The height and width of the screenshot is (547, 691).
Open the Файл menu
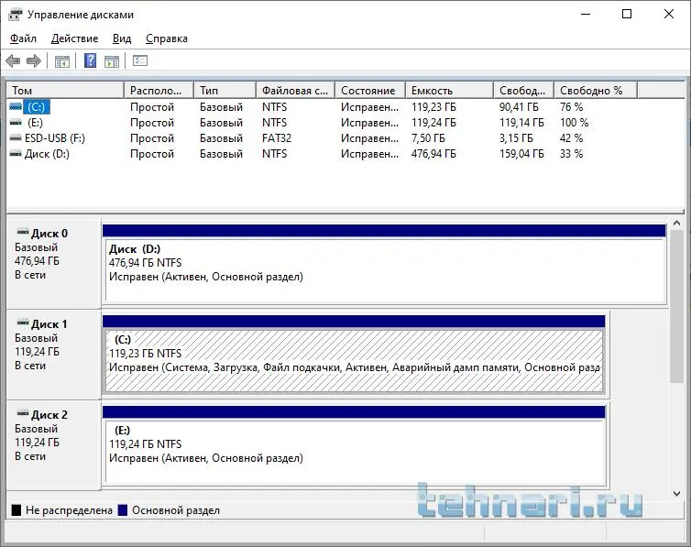(x=24, y=38)
